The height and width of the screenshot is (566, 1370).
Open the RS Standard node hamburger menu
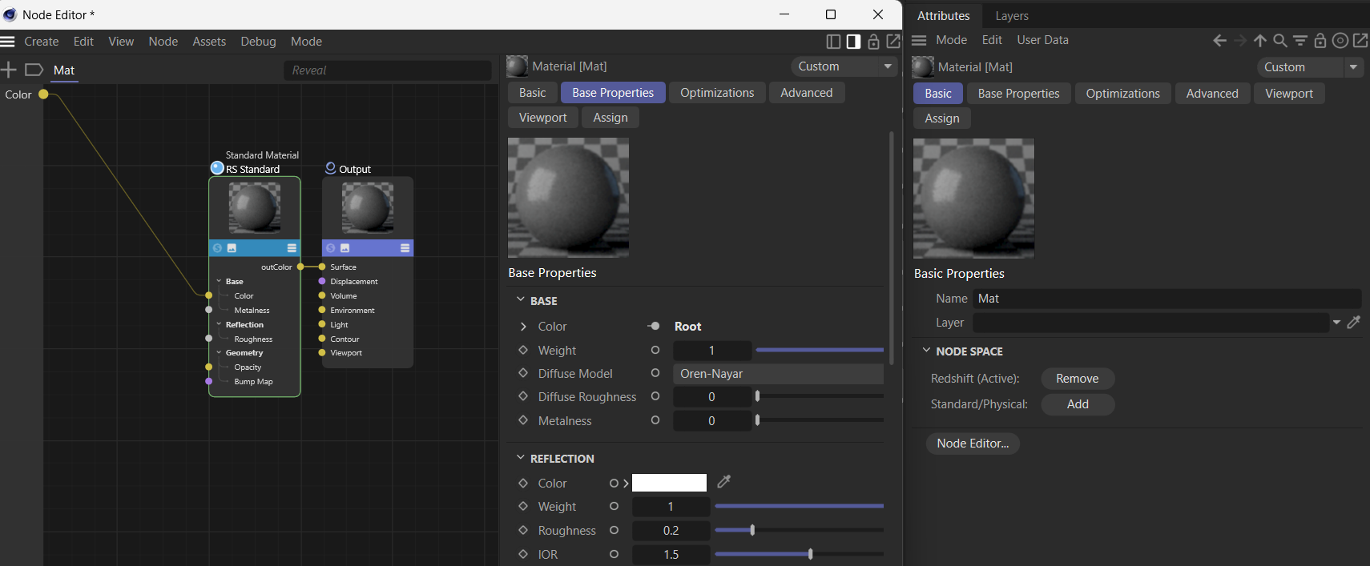(292, 248)
